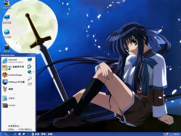Image resolution: width=181 pixels, height=136 pixels.
Task: Click the checklist-and-pen icon in the start menu's right column
Action: [x=29, y=67]
